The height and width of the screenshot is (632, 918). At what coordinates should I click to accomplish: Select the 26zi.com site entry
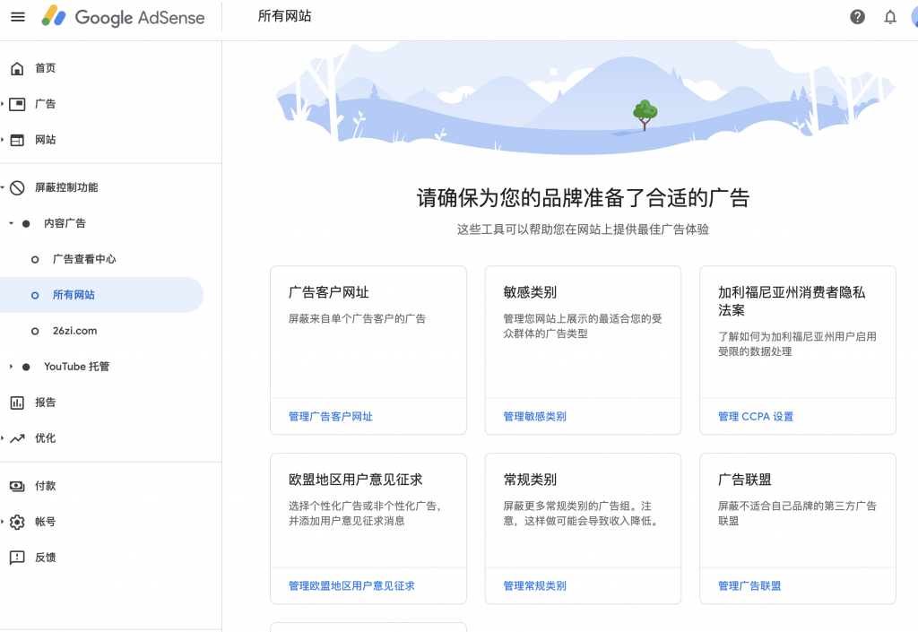74,331
